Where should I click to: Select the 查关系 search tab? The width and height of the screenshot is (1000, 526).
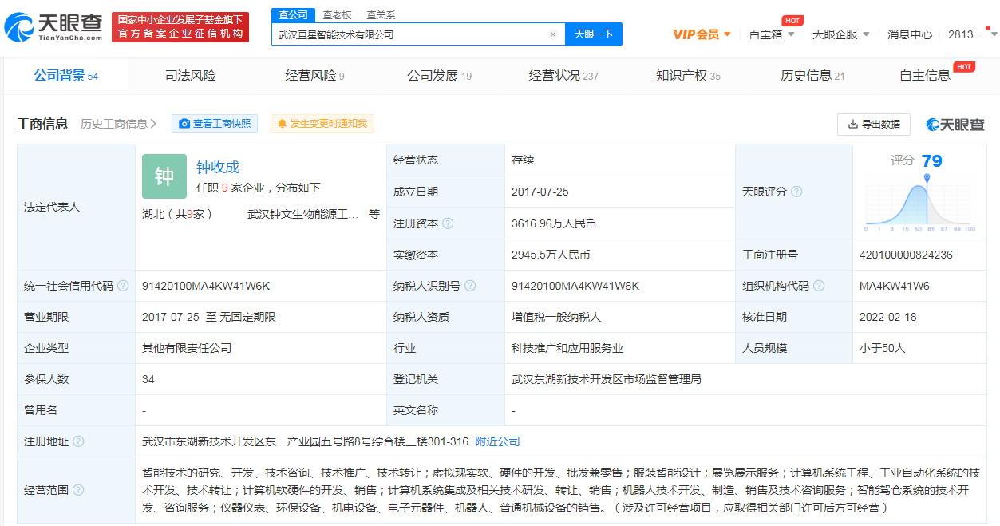381,15
